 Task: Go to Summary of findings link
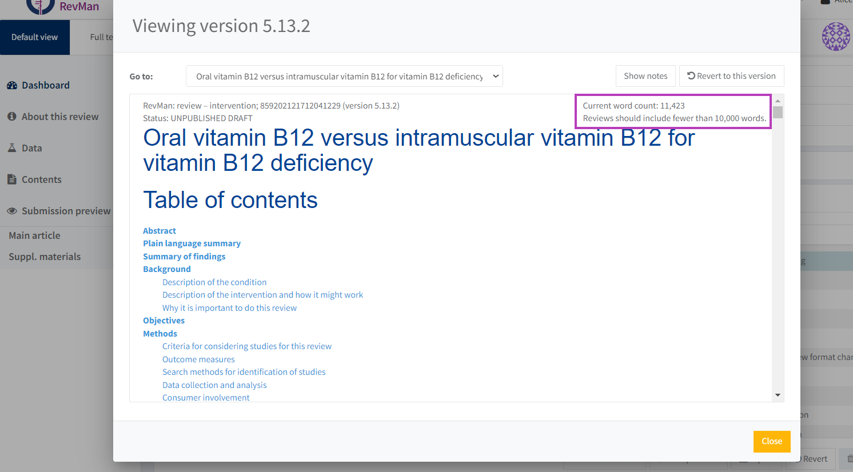coord(184,257)
